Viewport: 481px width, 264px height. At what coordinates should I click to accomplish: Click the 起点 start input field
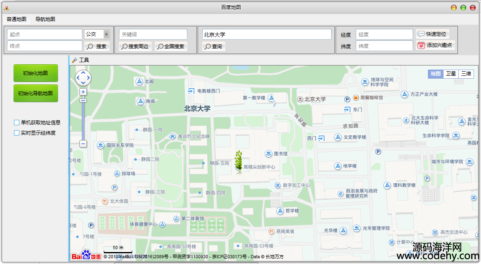[44, 34]
